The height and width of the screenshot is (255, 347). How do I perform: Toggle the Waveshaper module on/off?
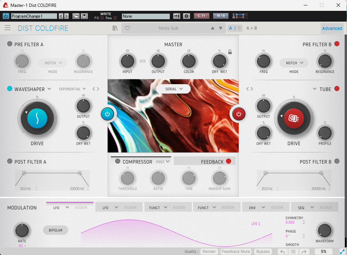[x=10, y=88]
